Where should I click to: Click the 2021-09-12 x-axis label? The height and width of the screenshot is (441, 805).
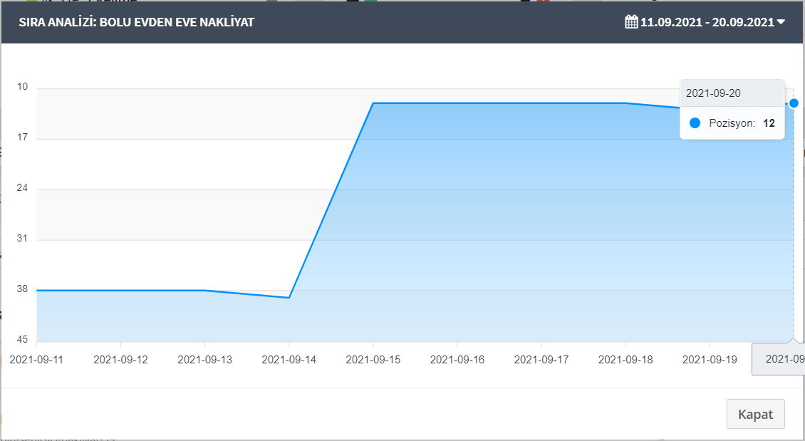click(x=120, y=359)
